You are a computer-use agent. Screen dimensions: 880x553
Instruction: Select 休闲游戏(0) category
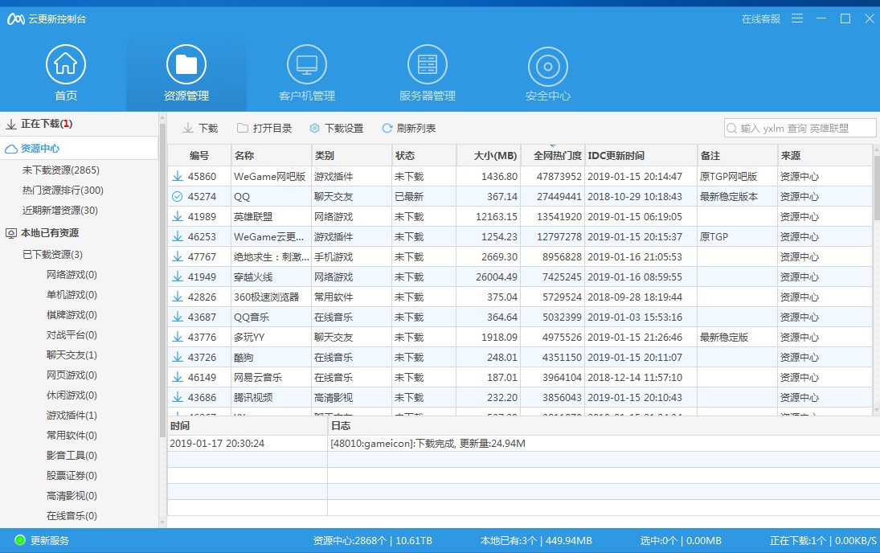click(x=72, y=395)
